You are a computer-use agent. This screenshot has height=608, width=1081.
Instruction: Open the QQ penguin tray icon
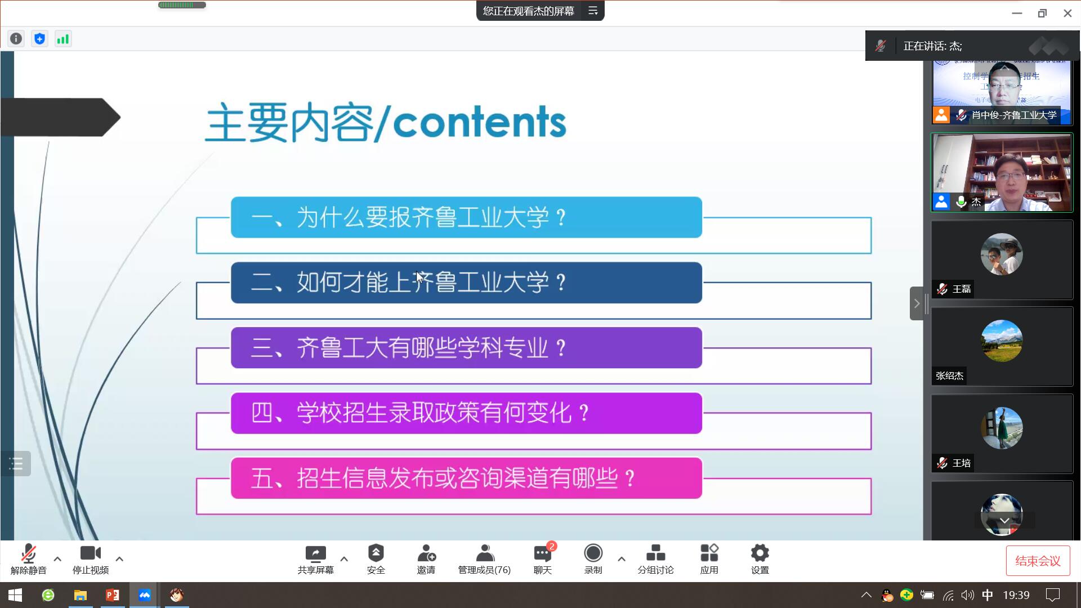coord(887,595)
